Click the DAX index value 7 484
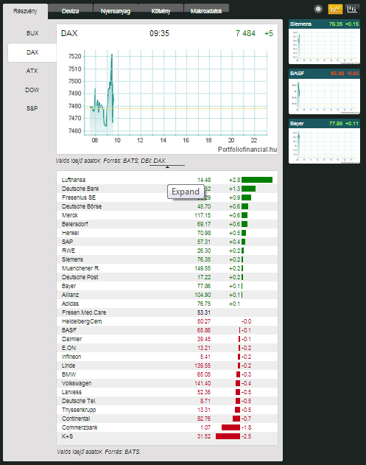The image size is (366, 465). point(245,33)
